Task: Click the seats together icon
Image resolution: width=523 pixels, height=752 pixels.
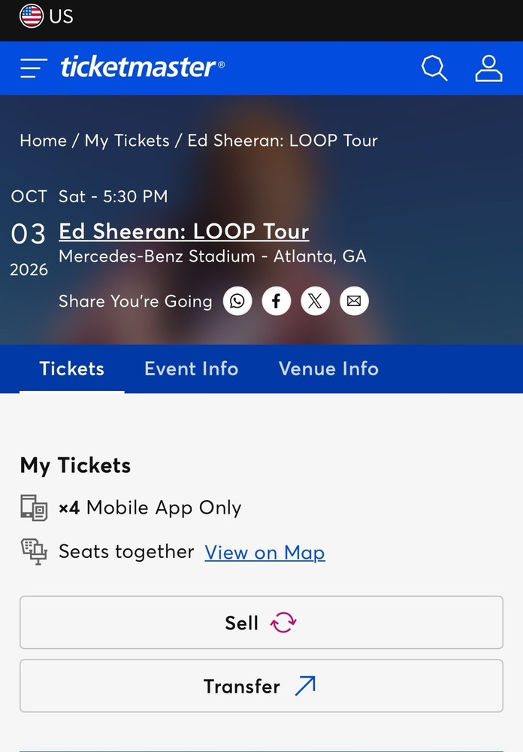Action: pyautogui.click(x=33, y=551)
